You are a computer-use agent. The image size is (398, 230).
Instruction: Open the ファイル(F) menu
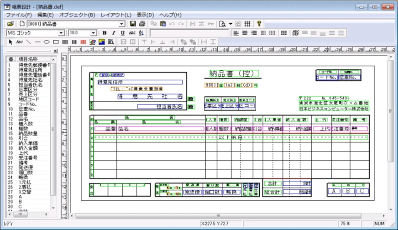19,15
